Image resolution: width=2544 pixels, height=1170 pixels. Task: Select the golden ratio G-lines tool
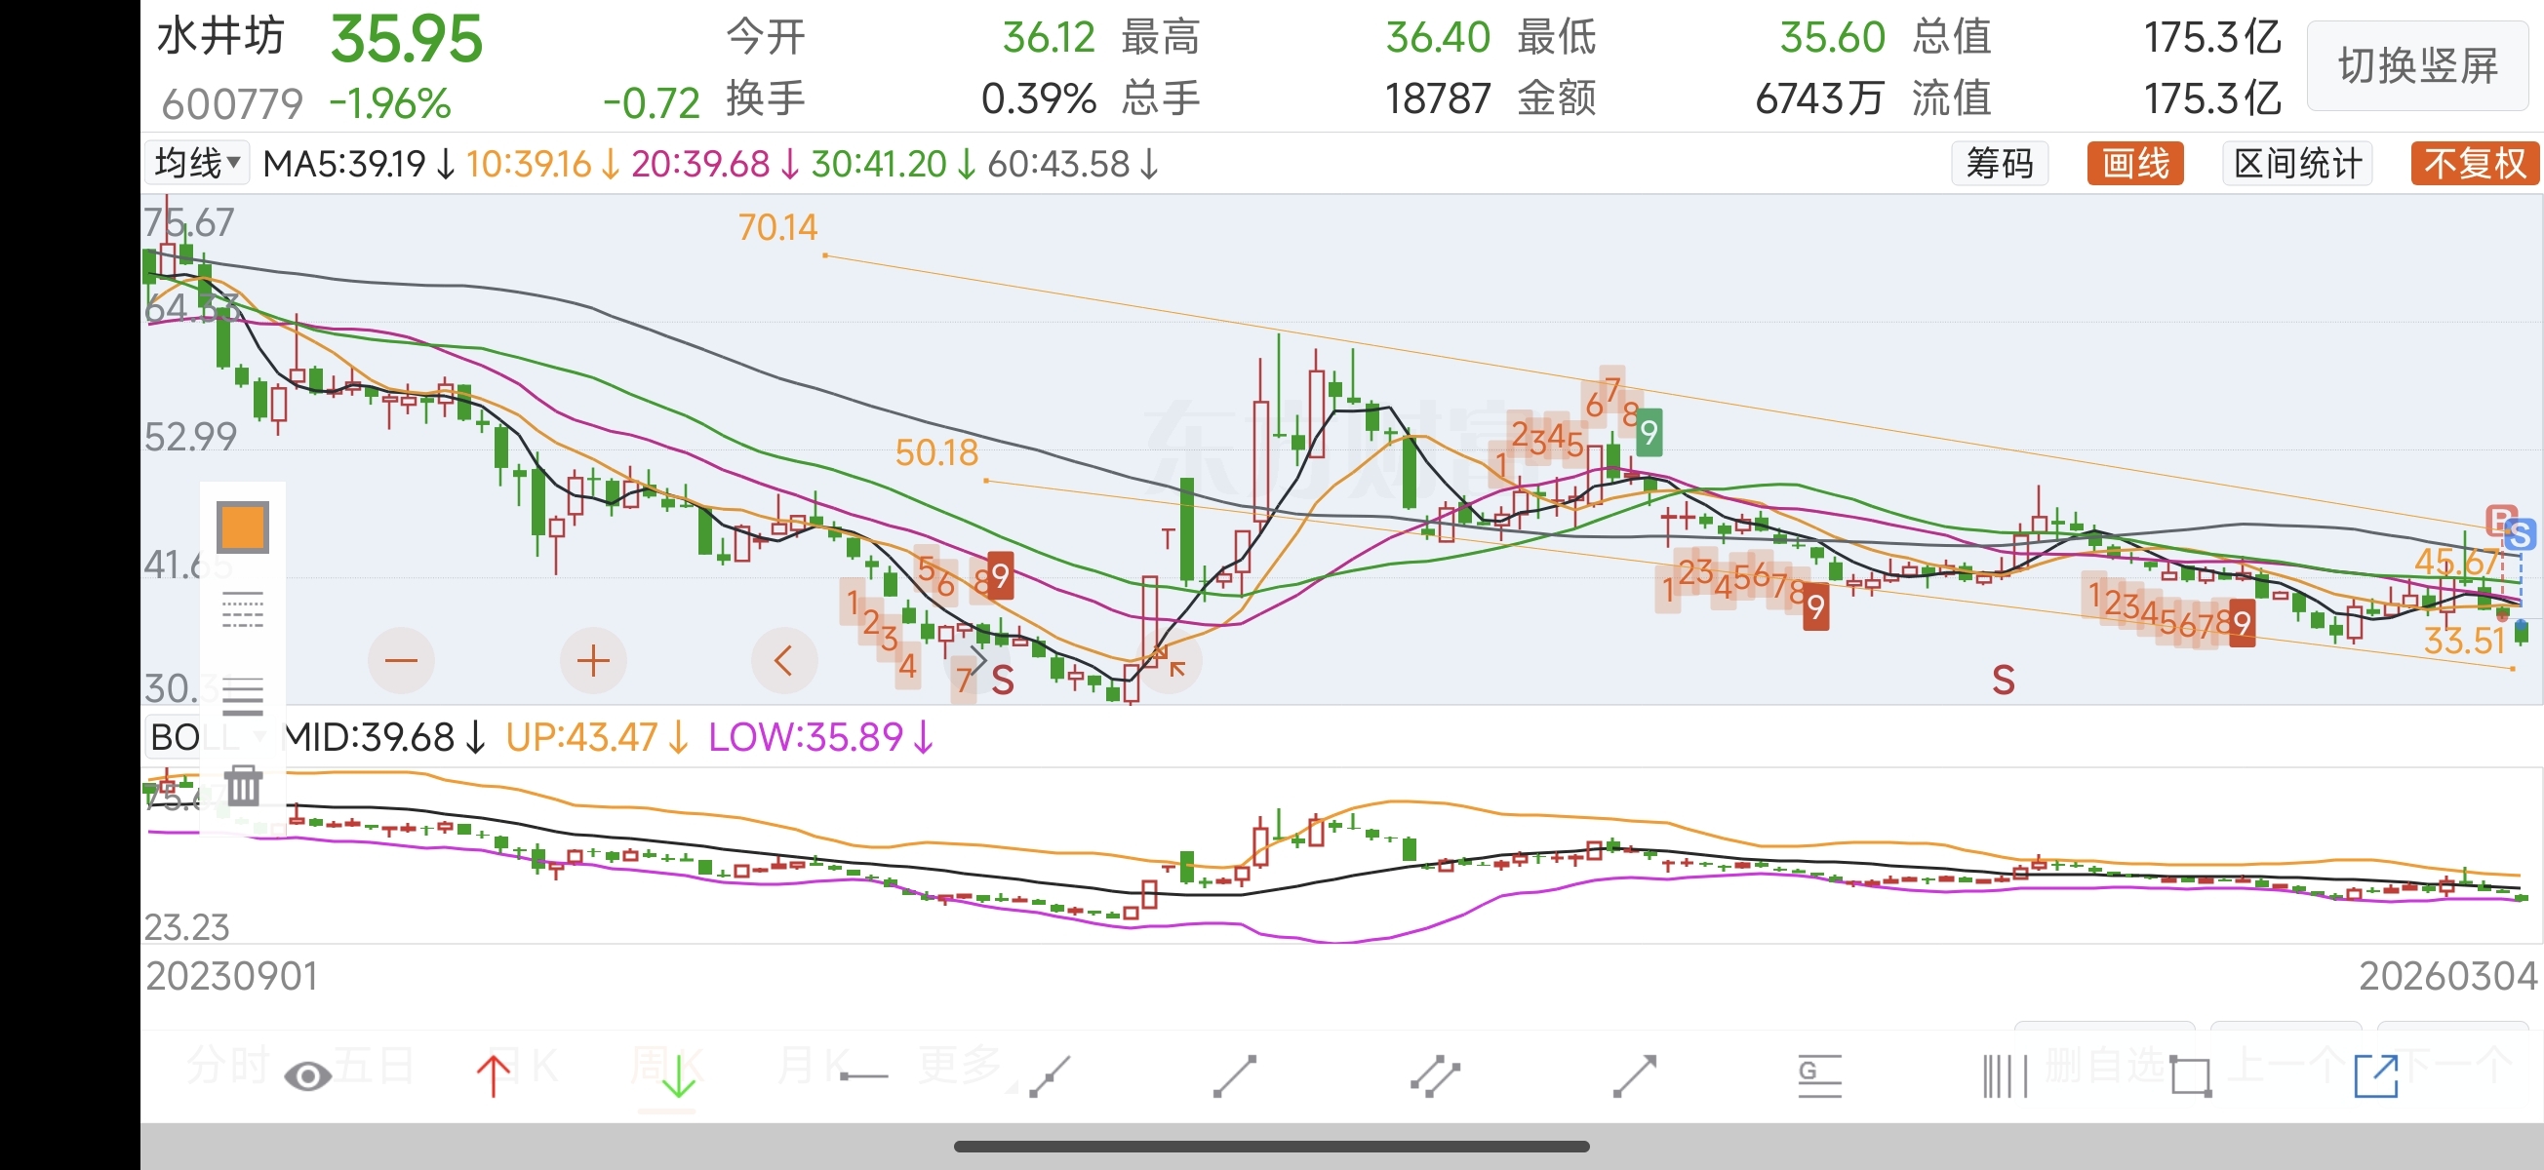(x=1819, y=1075)
